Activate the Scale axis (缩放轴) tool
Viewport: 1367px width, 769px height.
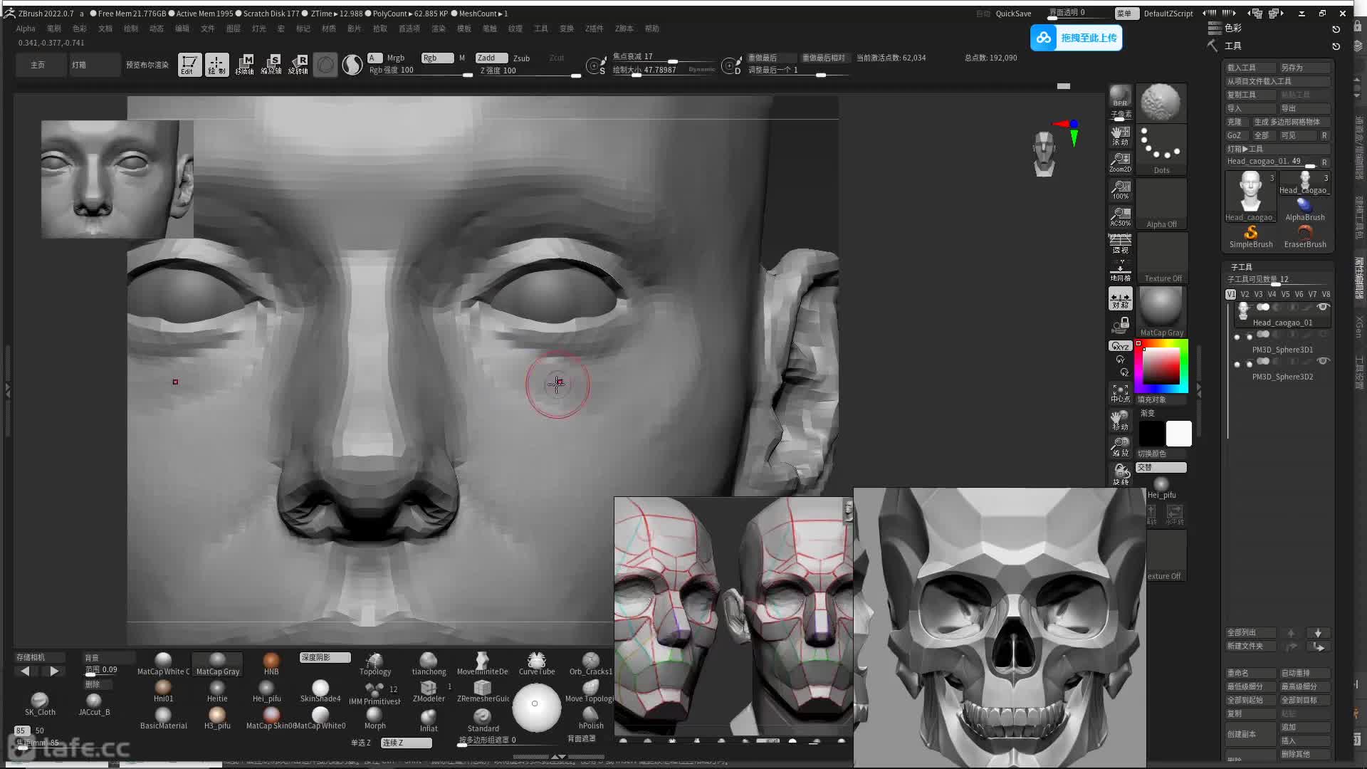(x=271, y=65)
